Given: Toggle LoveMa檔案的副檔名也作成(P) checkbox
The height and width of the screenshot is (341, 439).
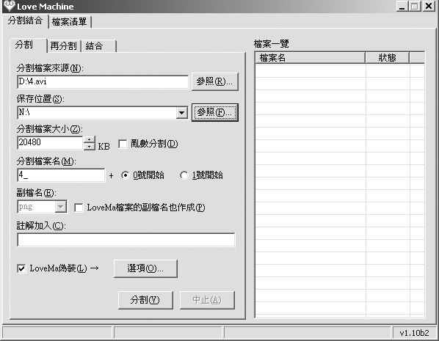Looking at the screenshot, I should tap(79, 208).
